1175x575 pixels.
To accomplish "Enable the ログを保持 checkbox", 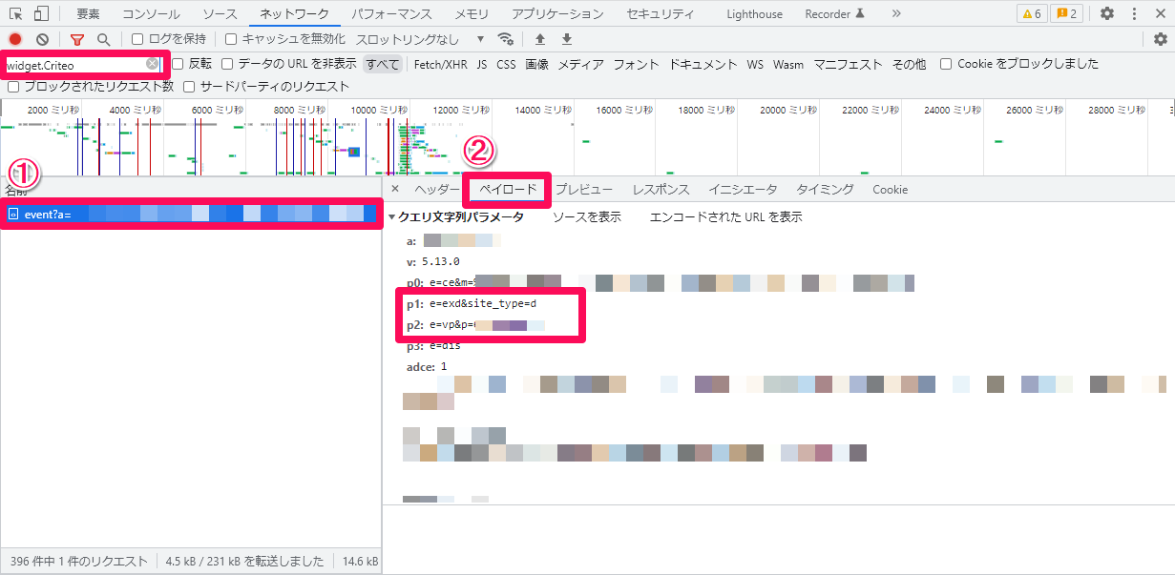I will point(137,39).
